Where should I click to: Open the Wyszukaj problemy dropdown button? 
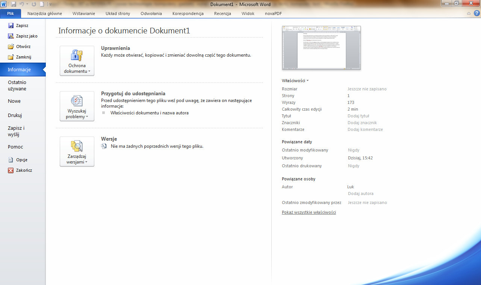[x=77, y=106]
